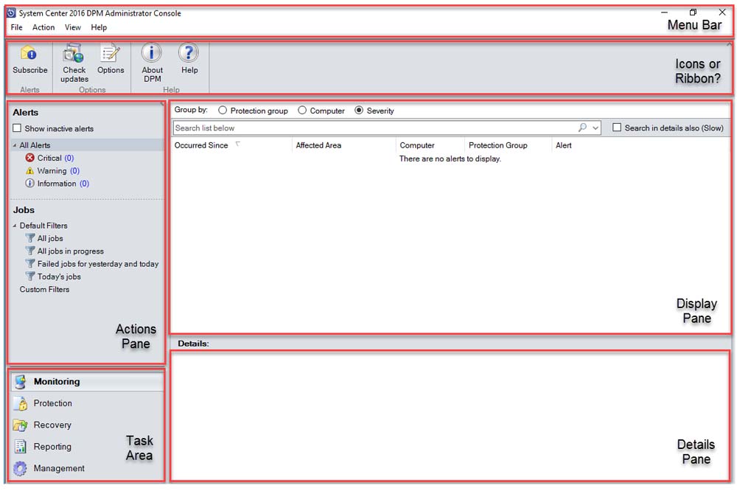Open the Help menu in menu bar

click(99, 27)
